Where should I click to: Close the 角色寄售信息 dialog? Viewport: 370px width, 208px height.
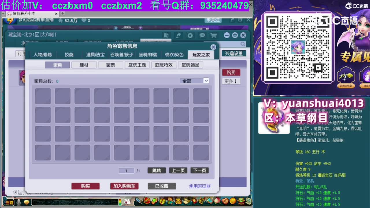pos(213,47)
